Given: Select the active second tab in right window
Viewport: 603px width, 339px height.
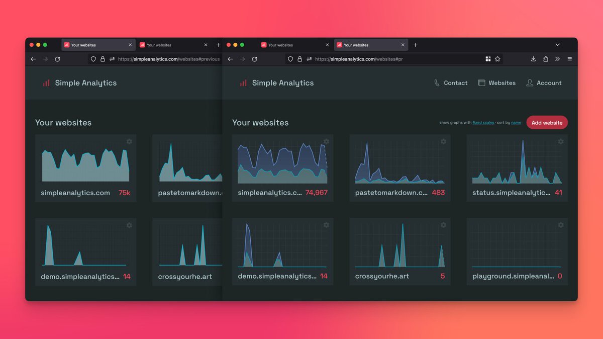Looking at the screenshot, I should (370, 45).
